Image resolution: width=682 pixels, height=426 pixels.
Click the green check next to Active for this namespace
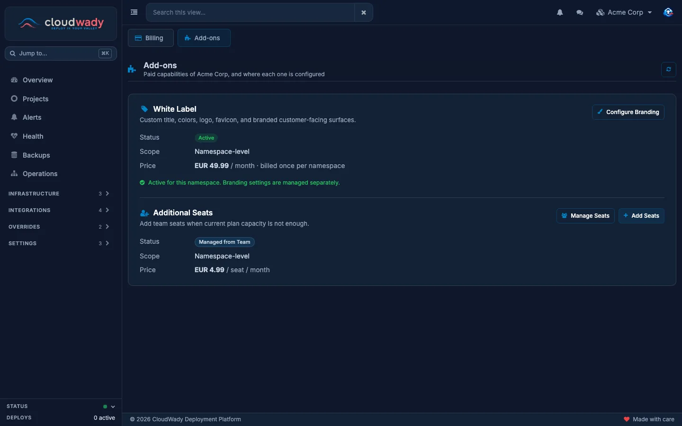[x=142, y=183]
